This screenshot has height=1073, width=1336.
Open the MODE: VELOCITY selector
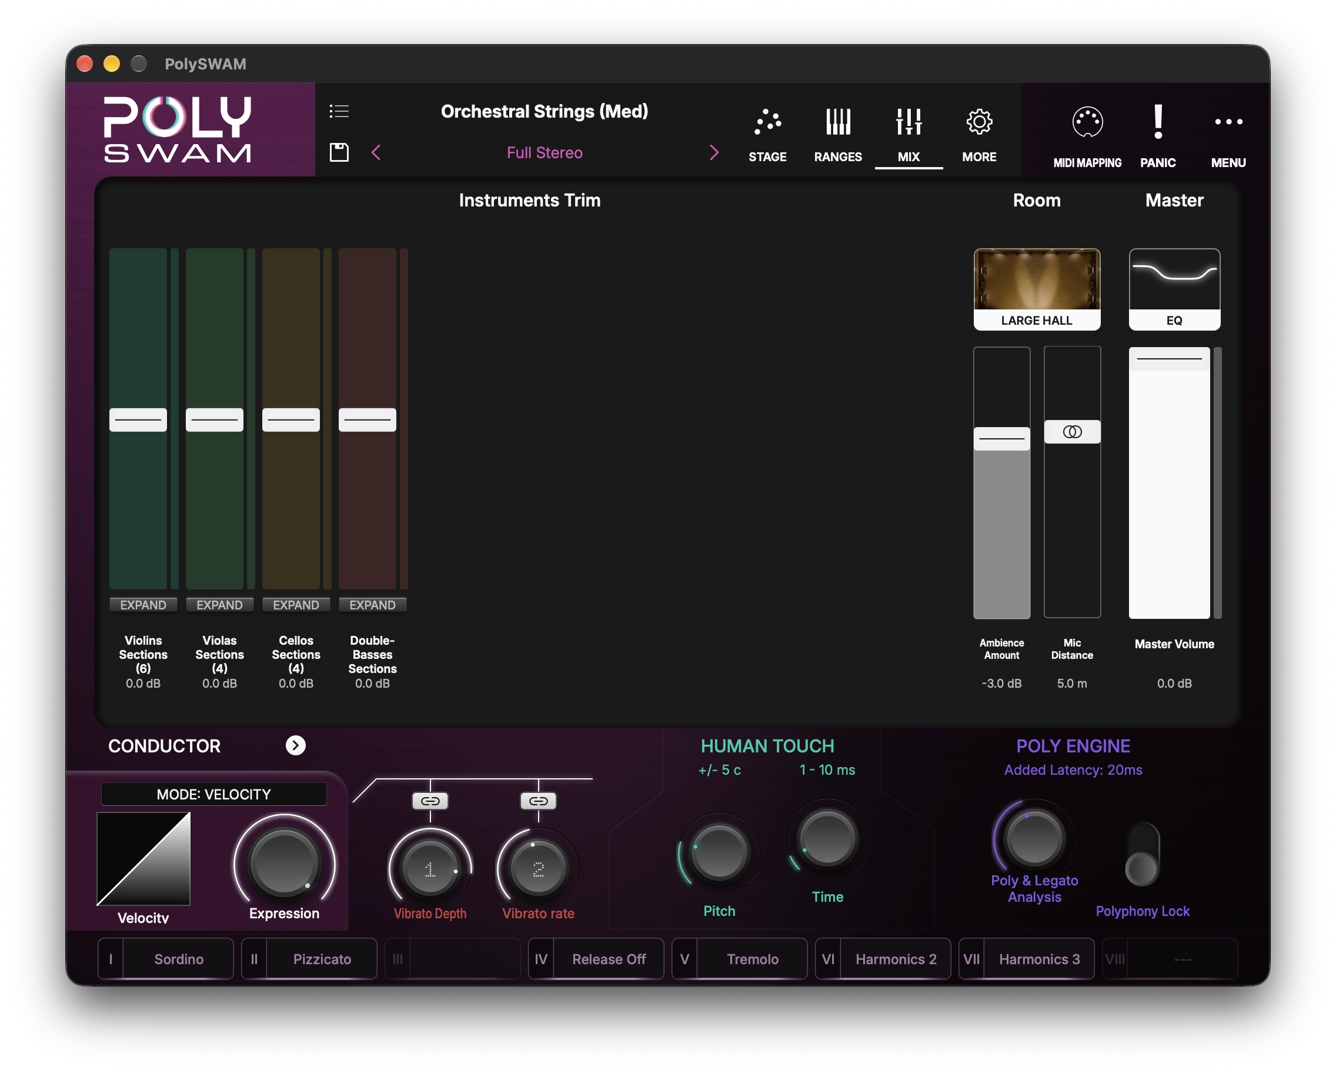click(214, 794)
